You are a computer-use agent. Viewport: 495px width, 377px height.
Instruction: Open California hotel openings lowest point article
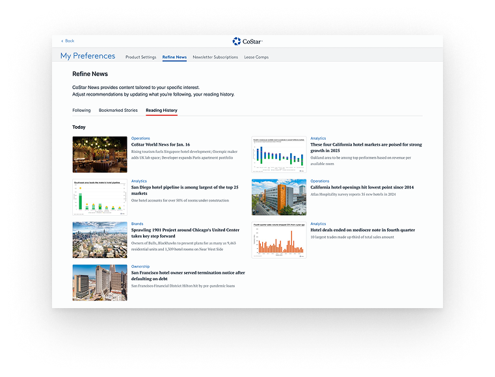(362, 187)
